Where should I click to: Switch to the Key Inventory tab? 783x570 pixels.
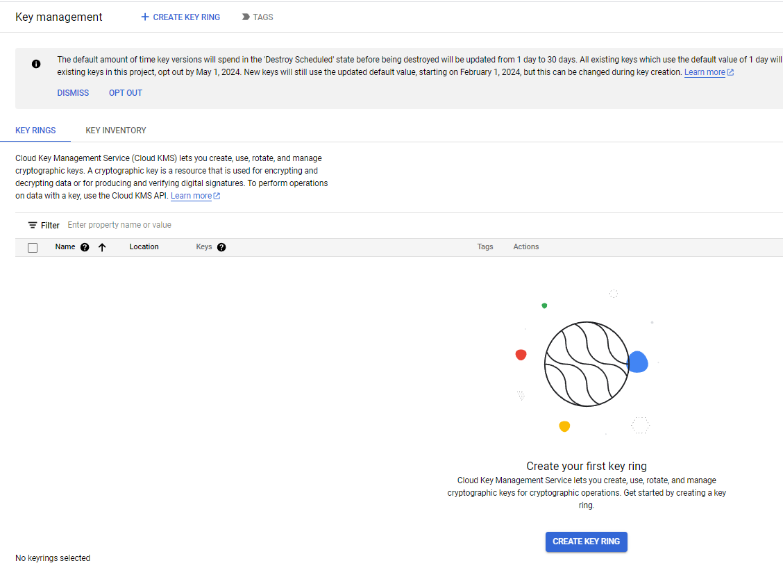[x=116, y=131]
